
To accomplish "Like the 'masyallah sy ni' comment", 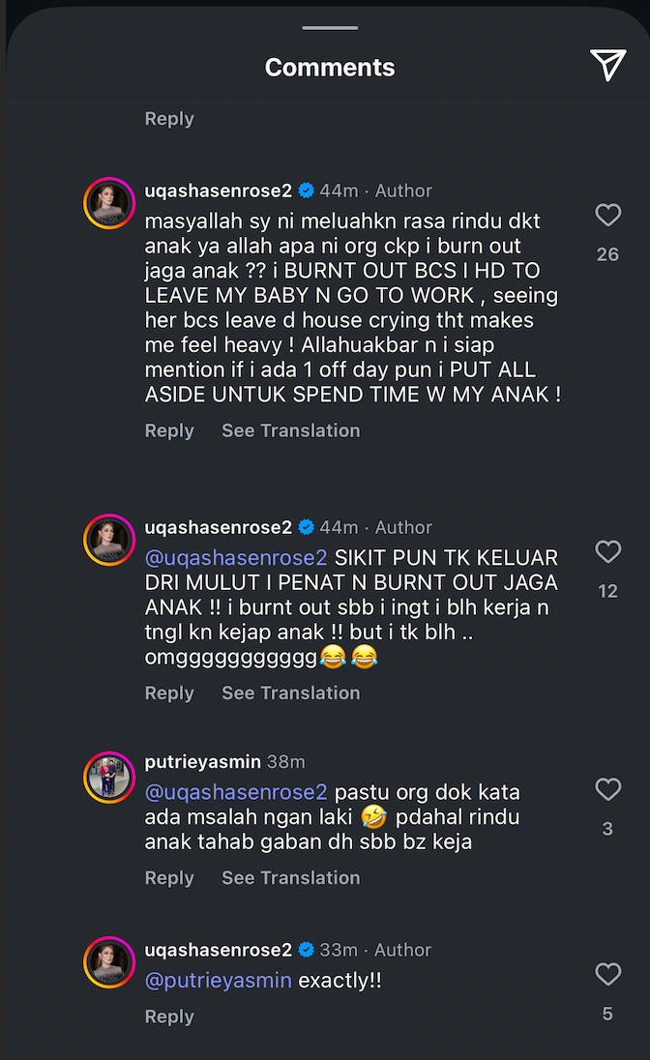I will click(607, 215).
